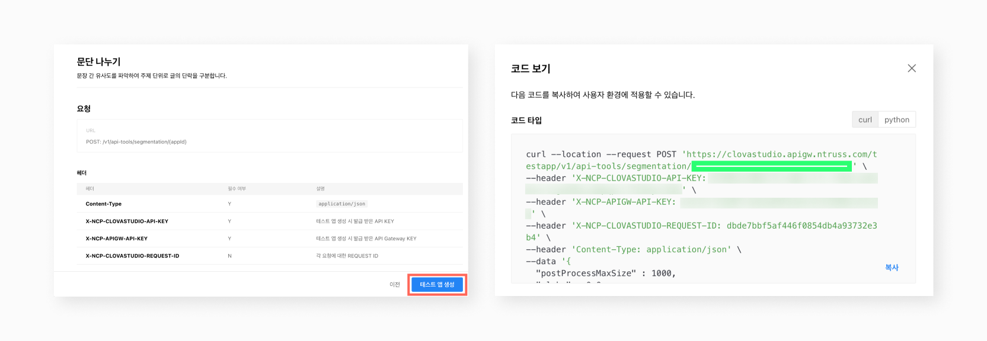The width and height of the screenshot is (987, 341).
Task: Click the 설명 column header
Action: click(x=320, y=189)
